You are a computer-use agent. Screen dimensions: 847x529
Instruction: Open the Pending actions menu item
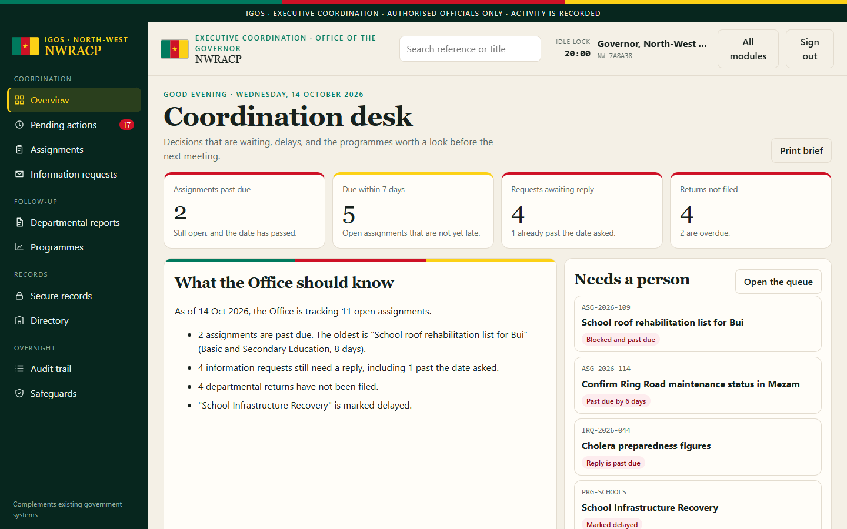(x=74, y=125)
